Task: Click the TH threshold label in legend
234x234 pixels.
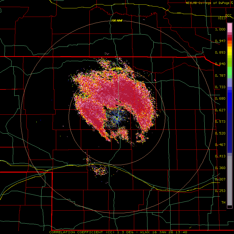Action: pyautogui.click(x=223, y=203)
